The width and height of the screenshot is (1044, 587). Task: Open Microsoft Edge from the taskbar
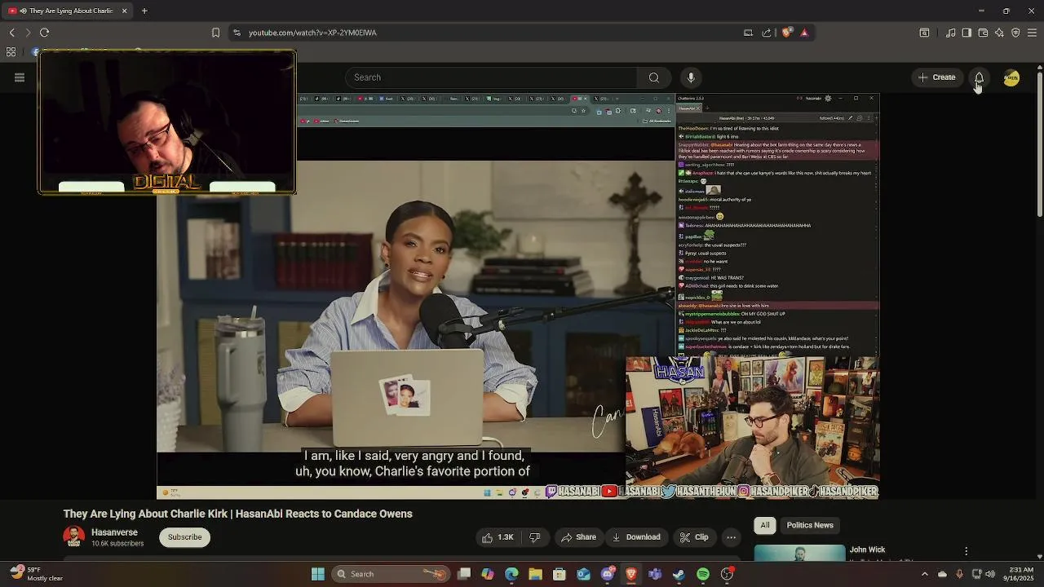(511, 574)
